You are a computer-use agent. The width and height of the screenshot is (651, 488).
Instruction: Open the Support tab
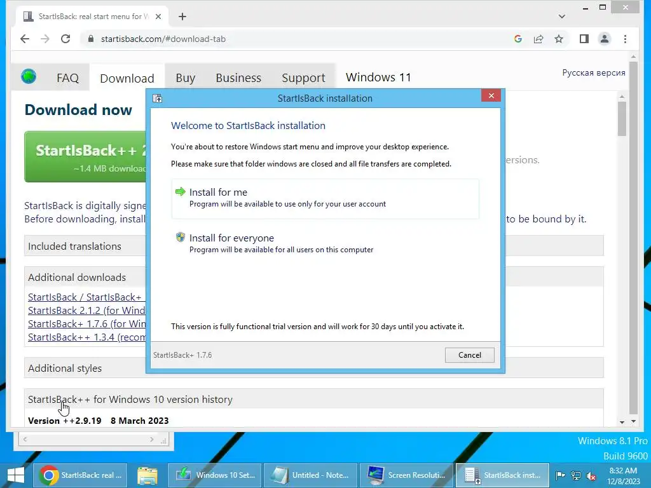tap(303, 78)
